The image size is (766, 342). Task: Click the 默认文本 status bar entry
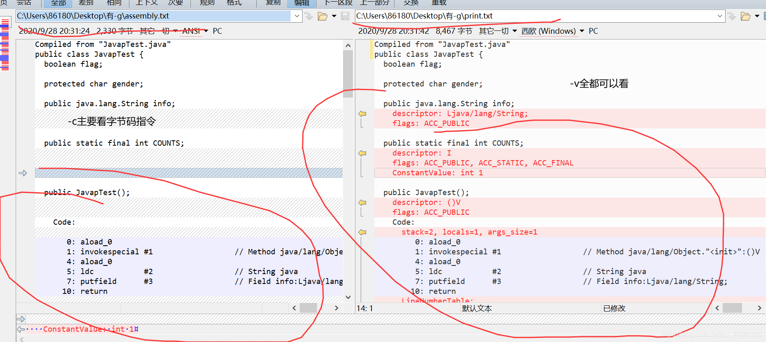click(477, 308)
